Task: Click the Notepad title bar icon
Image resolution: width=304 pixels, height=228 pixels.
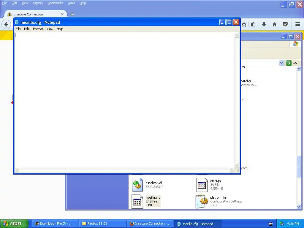Action: 17,22
